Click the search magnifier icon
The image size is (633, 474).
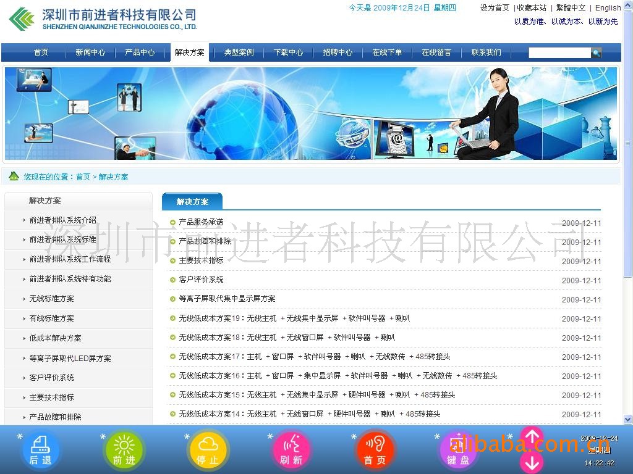(597, 53)
